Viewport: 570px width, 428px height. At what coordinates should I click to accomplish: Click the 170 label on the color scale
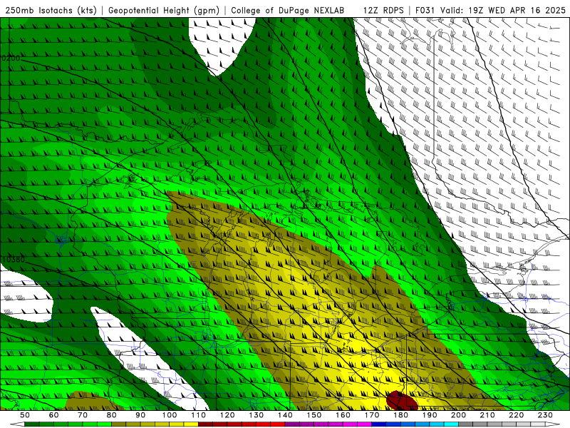tap(371, 415)
